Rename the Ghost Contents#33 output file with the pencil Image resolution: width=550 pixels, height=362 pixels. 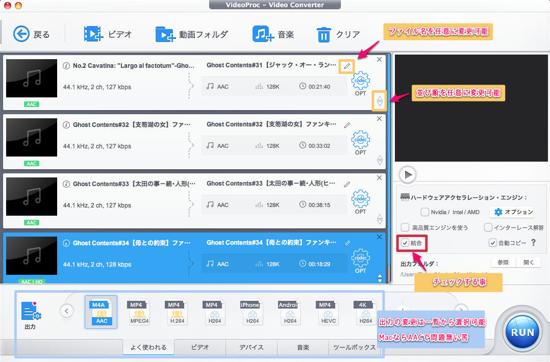pos(346,185)
